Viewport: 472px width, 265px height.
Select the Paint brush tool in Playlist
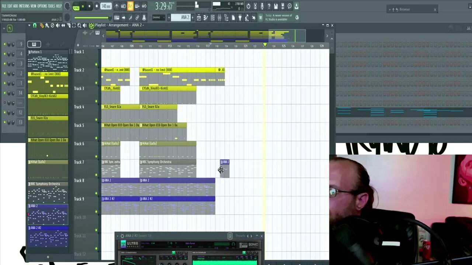47,25
